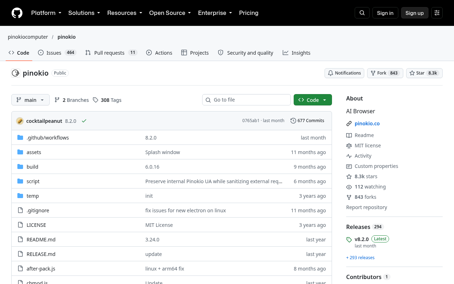Image resolution: width=454 pixels, height=284 pixels.
Task: Star the pinokio repository
Action: tap(424, 73)
